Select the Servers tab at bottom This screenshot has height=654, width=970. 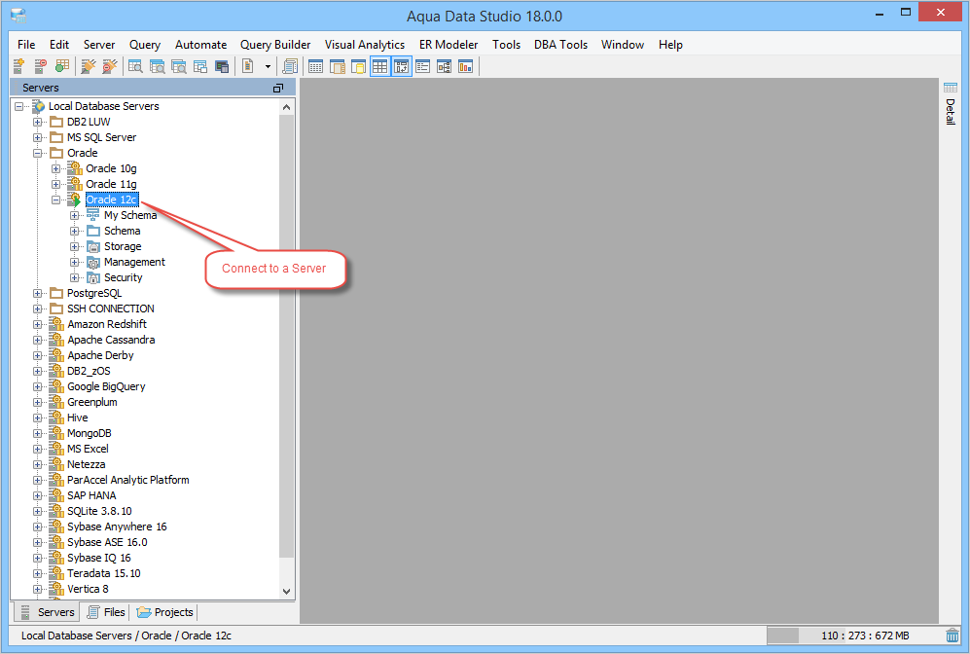coord(48,612)
